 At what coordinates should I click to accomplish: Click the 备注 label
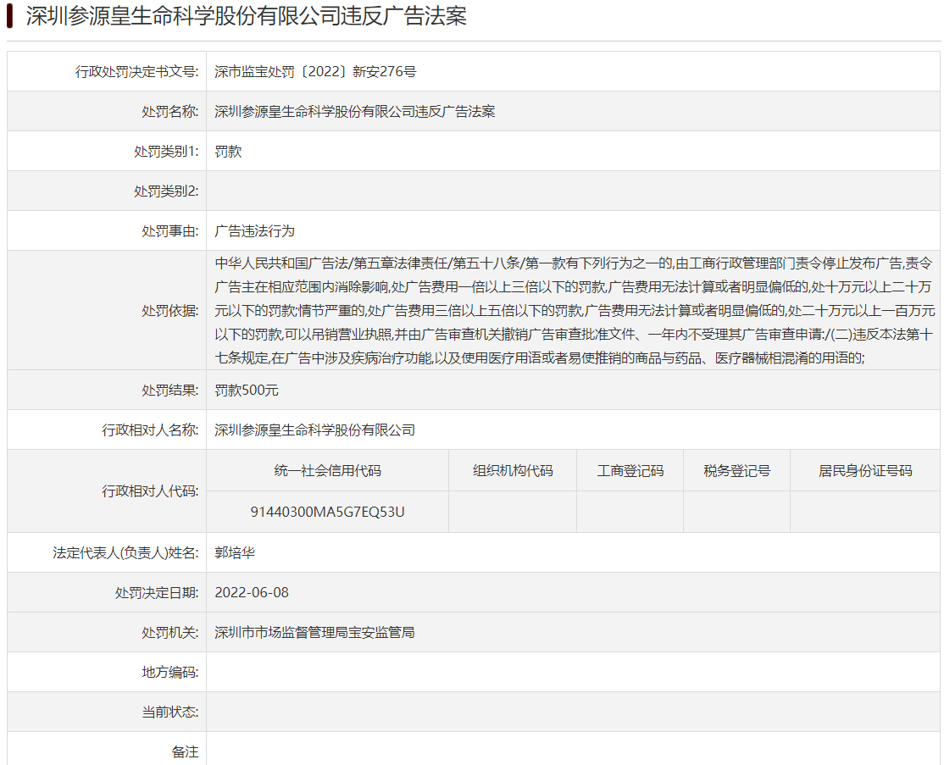(x=185, y=751)
